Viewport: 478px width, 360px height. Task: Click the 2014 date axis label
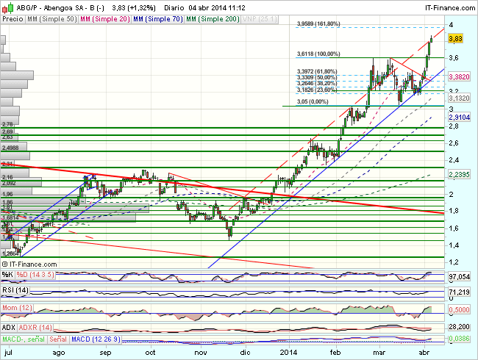pos(288,353)
